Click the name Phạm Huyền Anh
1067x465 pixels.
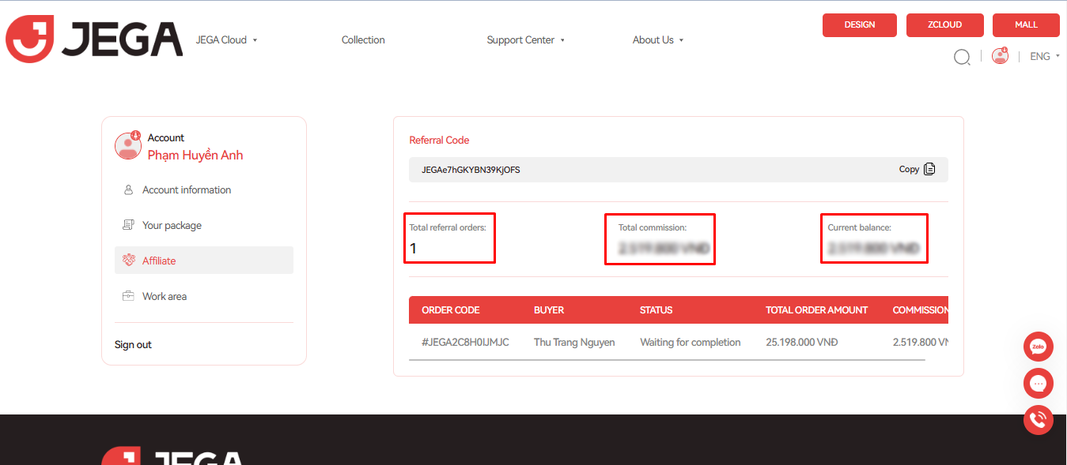195,156
